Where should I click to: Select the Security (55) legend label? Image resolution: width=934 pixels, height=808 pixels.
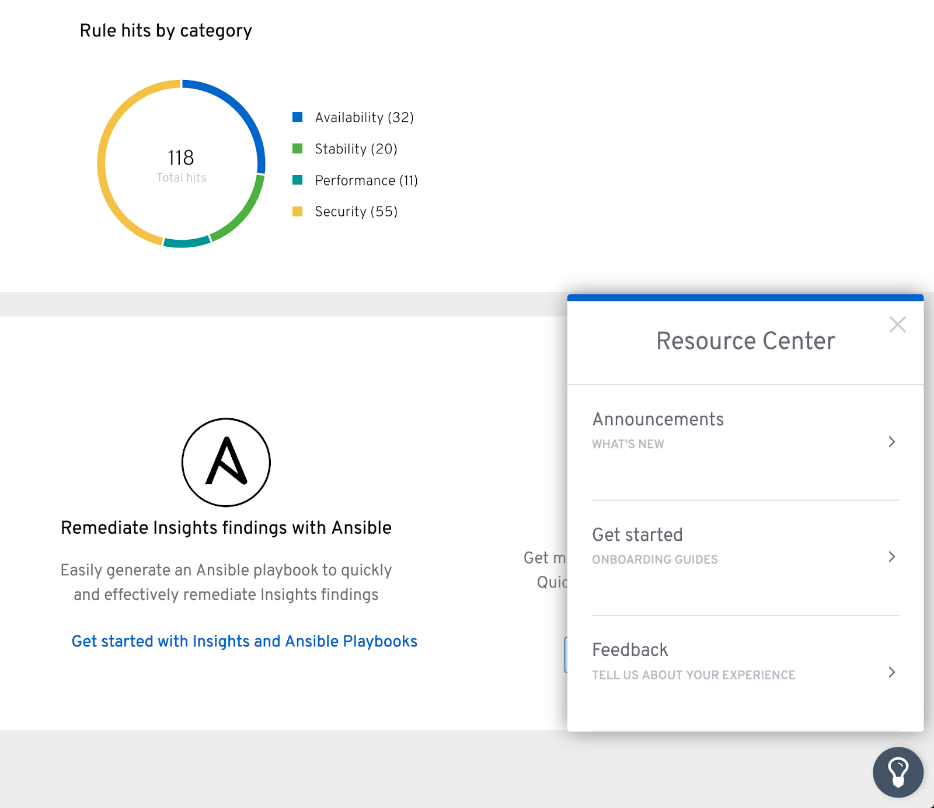[x=356, y=211]
